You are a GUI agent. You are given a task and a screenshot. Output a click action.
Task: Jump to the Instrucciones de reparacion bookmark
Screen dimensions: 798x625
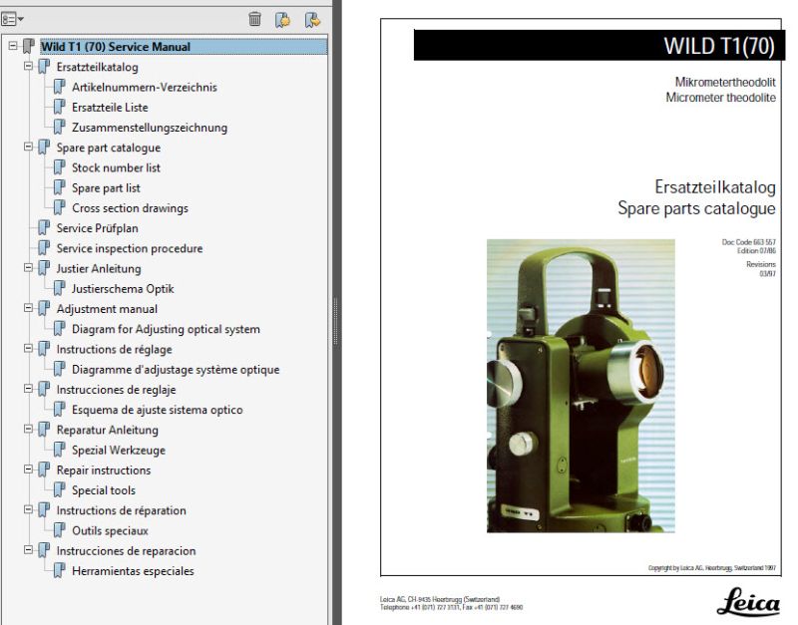tap(126, 551)
